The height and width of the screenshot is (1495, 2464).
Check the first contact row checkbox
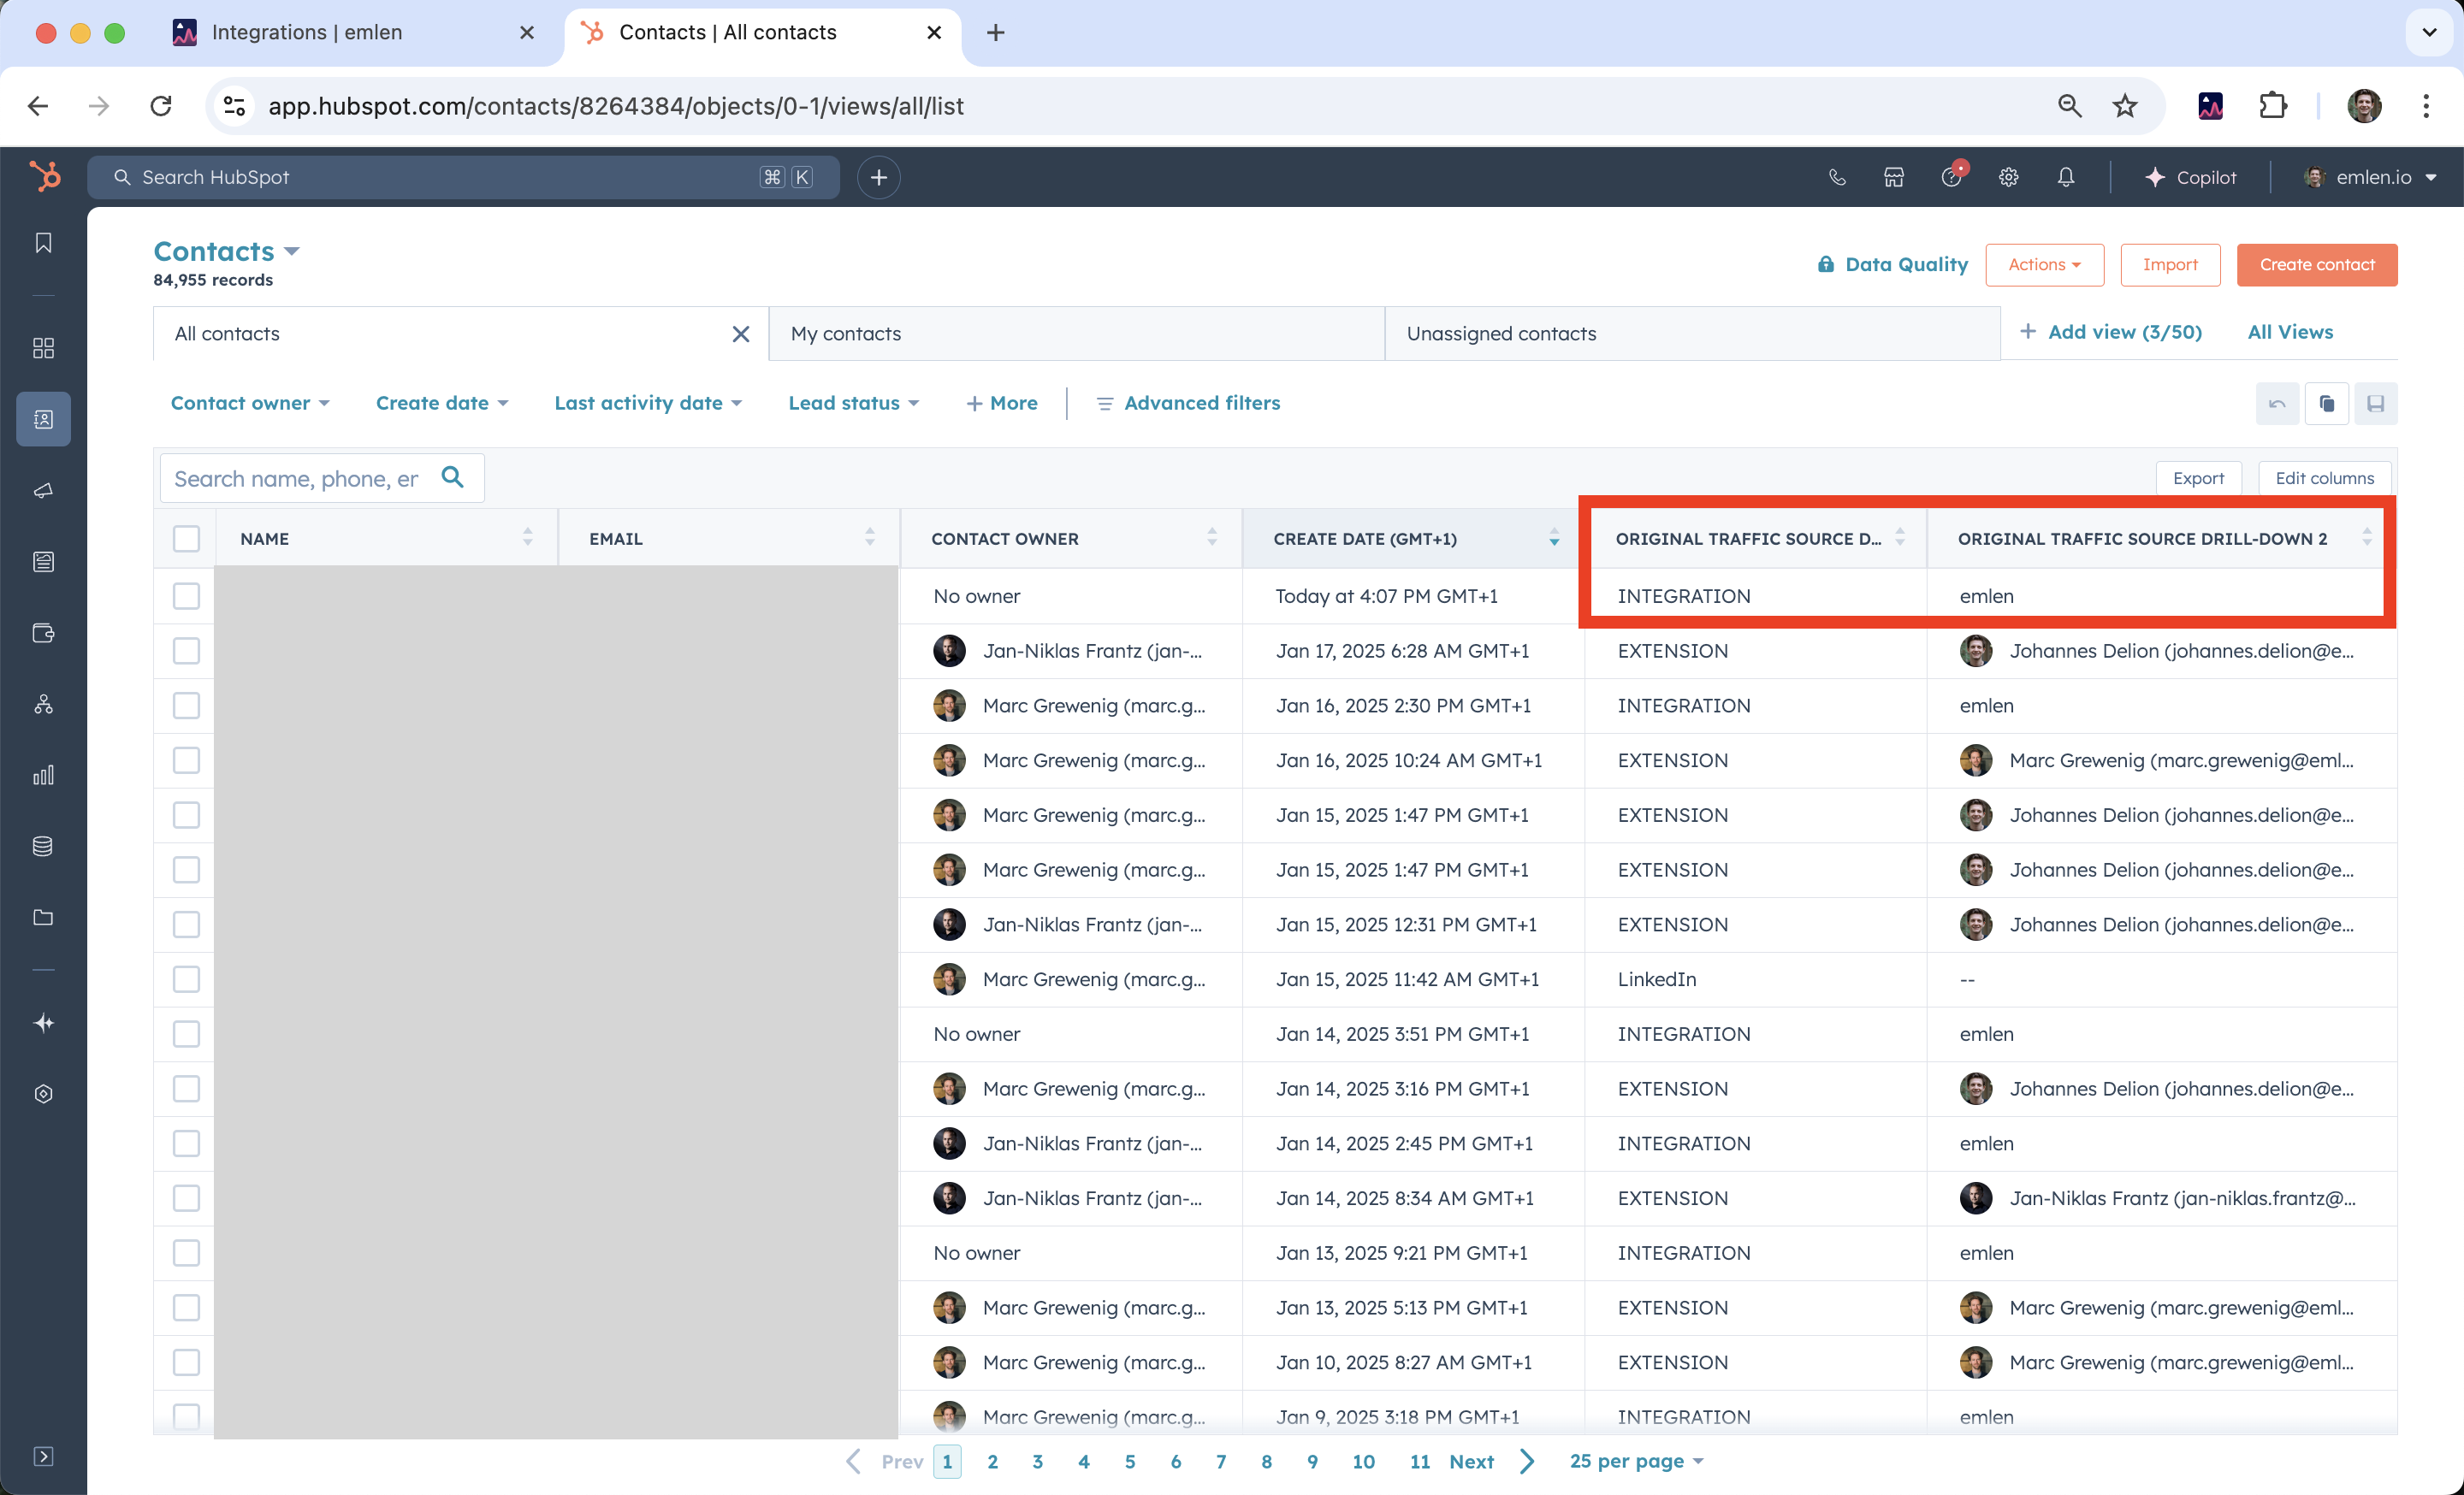186,597
